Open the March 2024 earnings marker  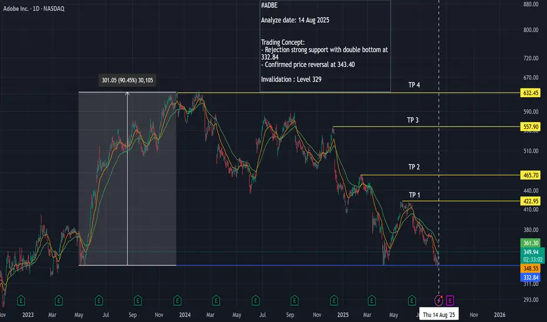coord(216,300)
